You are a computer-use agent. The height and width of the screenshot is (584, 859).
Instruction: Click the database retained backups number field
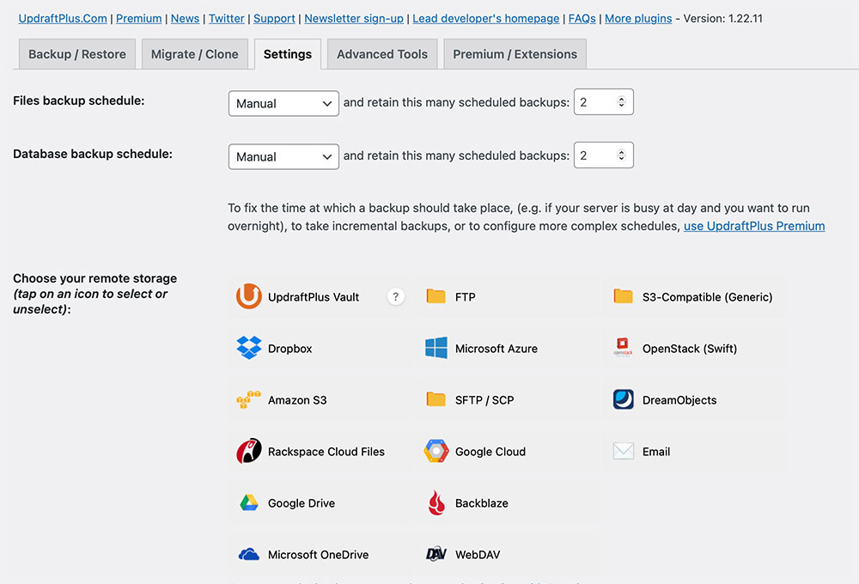(604, 155)
